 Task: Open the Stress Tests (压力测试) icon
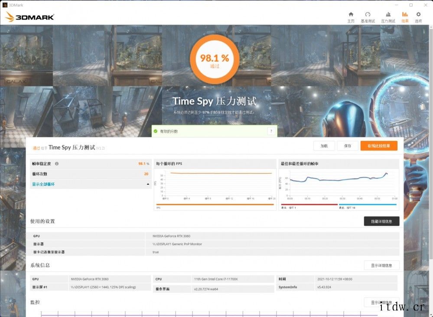[388, 14]
